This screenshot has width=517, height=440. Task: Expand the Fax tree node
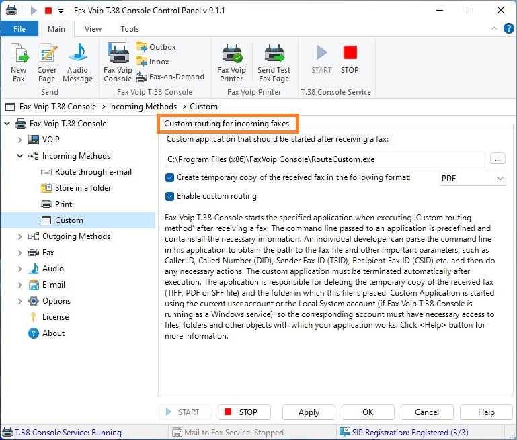tap(19, 253)
